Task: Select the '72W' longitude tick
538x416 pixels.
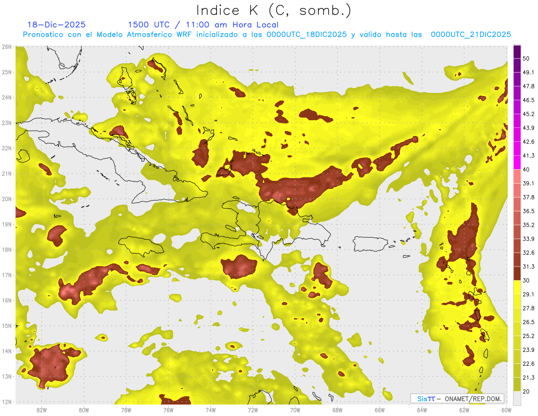Action: [253, 410]
